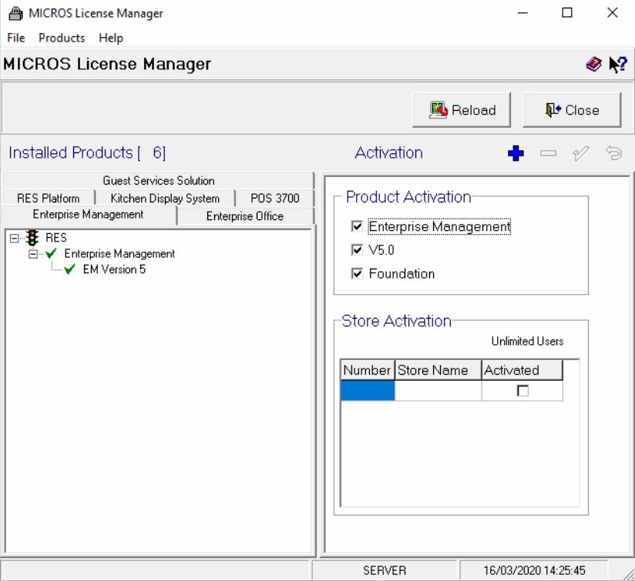Click the highlighted Number cell in store grid
The width and height of the screenshot is (635, 581).
(368, 391)
